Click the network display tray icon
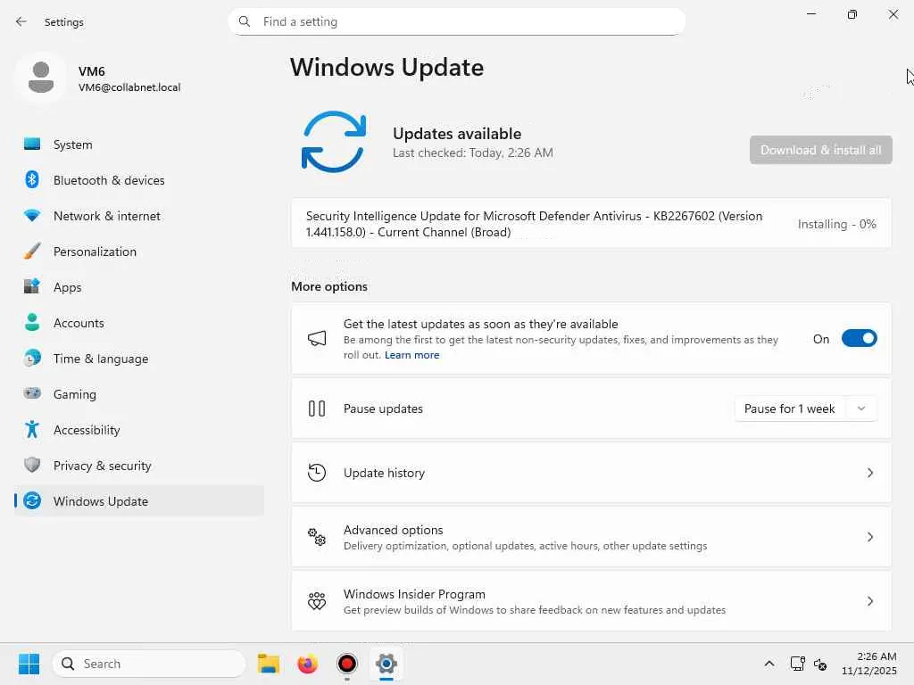 [x=797, y=664]
